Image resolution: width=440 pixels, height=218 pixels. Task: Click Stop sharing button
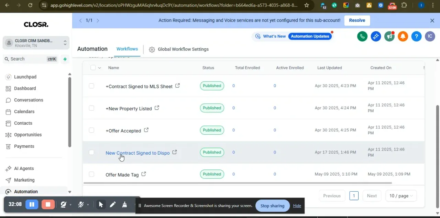(272, 206)
